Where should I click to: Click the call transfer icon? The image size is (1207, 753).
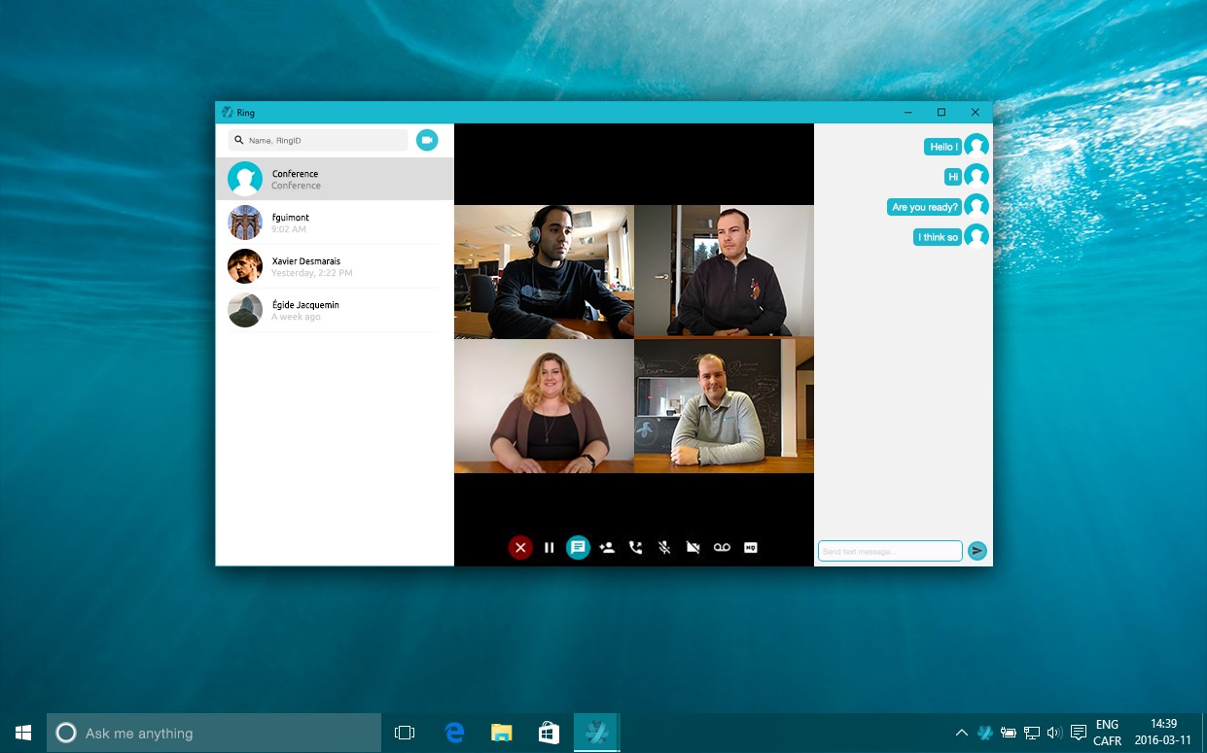pos(636,548)
